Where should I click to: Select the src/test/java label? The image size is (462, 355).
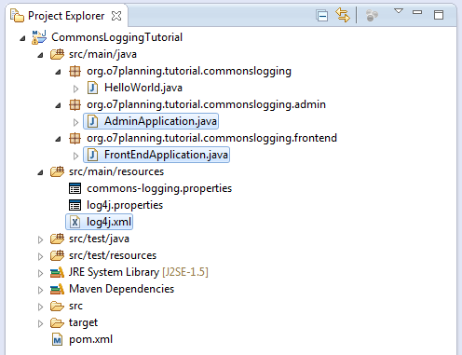point(99,239)
